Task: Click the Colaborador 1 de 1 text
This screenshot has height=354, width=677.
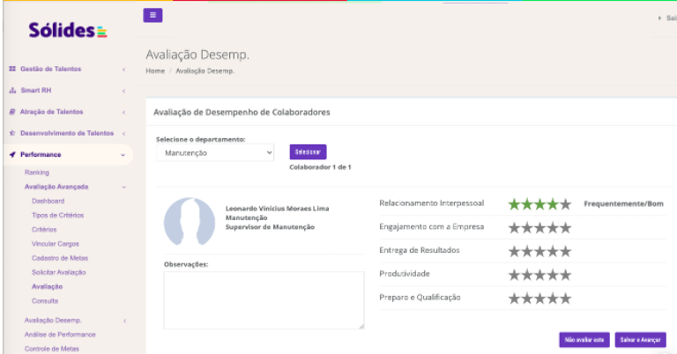Action: (x=320, y=167)
